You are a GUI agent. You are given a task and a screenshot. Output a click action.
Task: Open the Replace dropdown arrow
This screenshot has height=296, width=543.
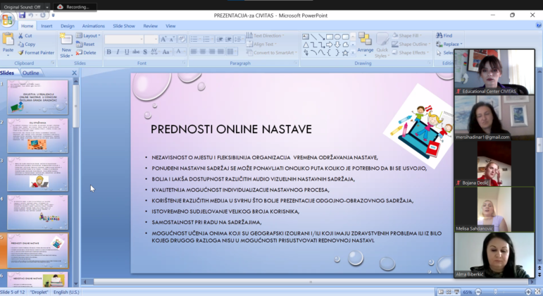coord(461,44)
